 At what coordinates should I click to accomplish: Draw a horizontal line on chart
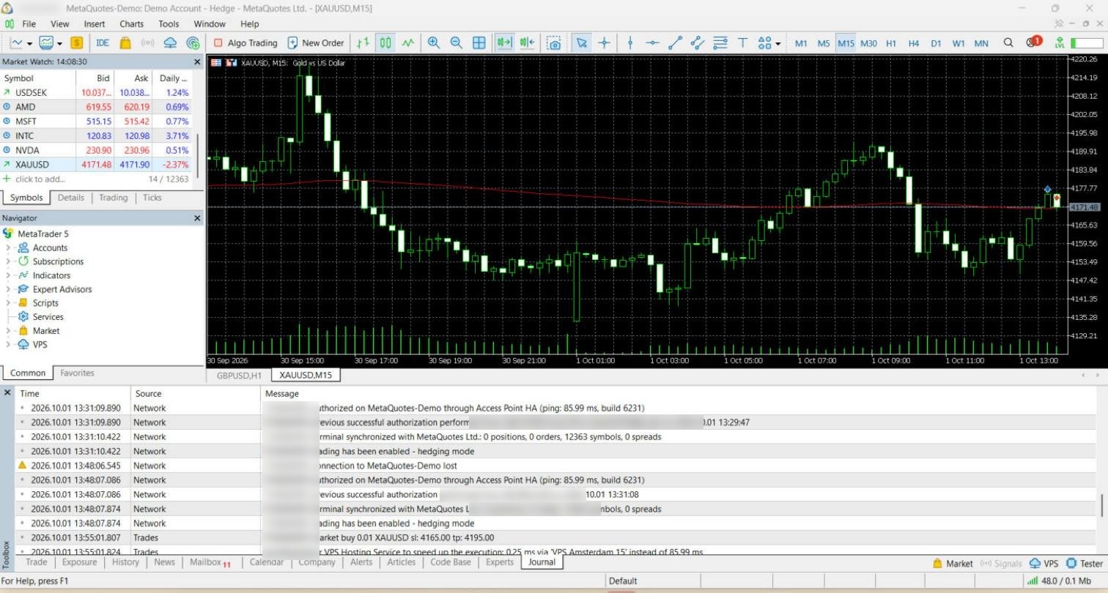coord(652,42)
